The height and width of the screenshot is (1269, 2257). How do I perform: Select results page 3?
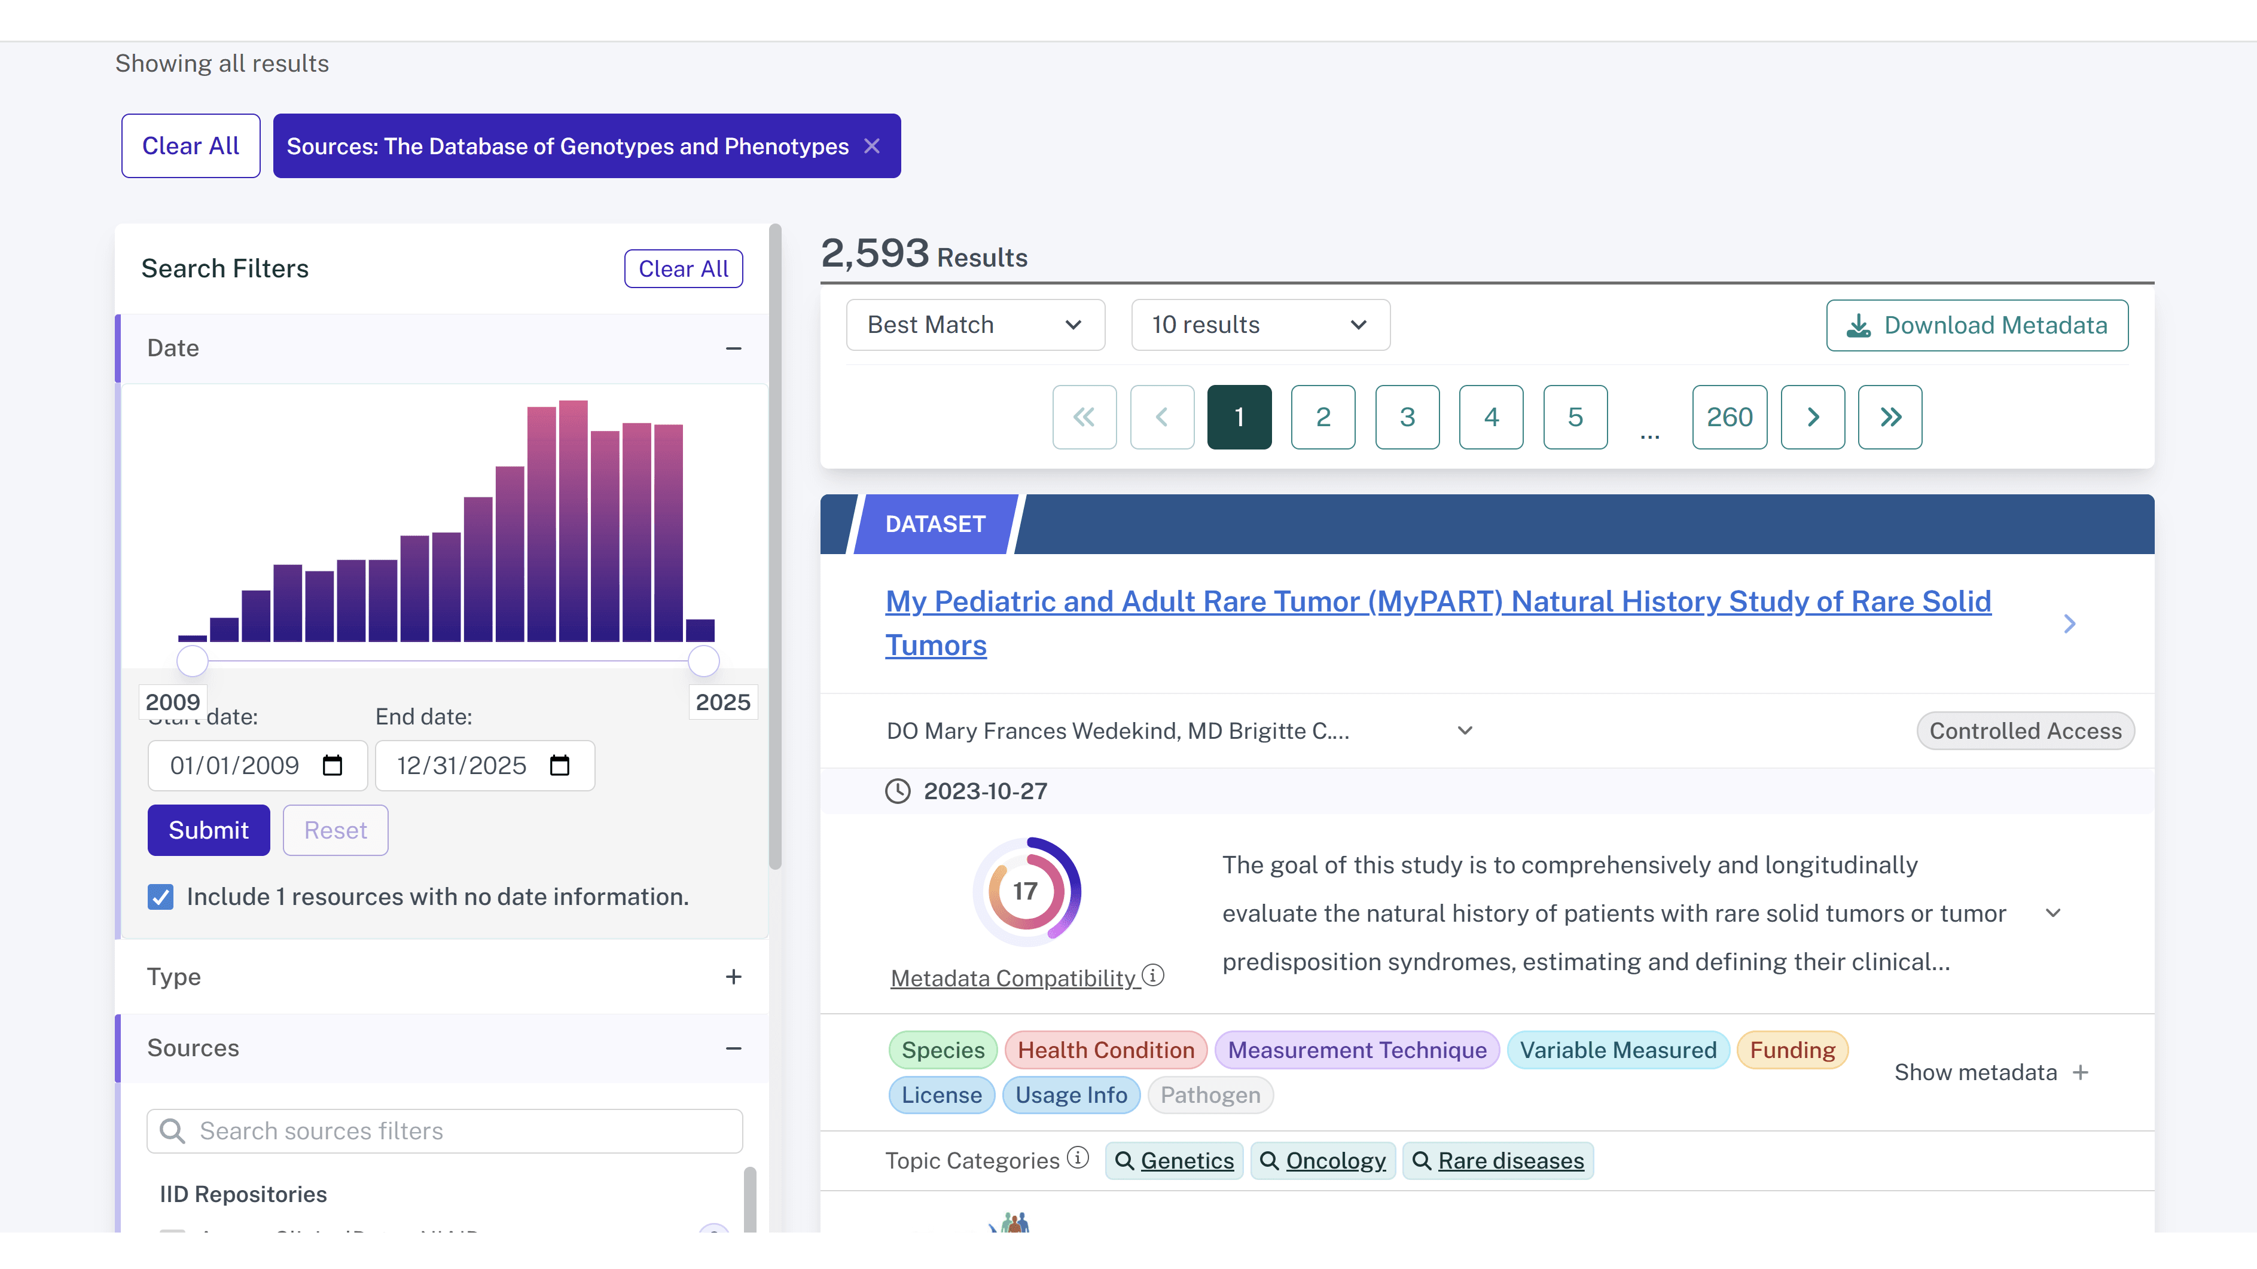(1407, 417)
